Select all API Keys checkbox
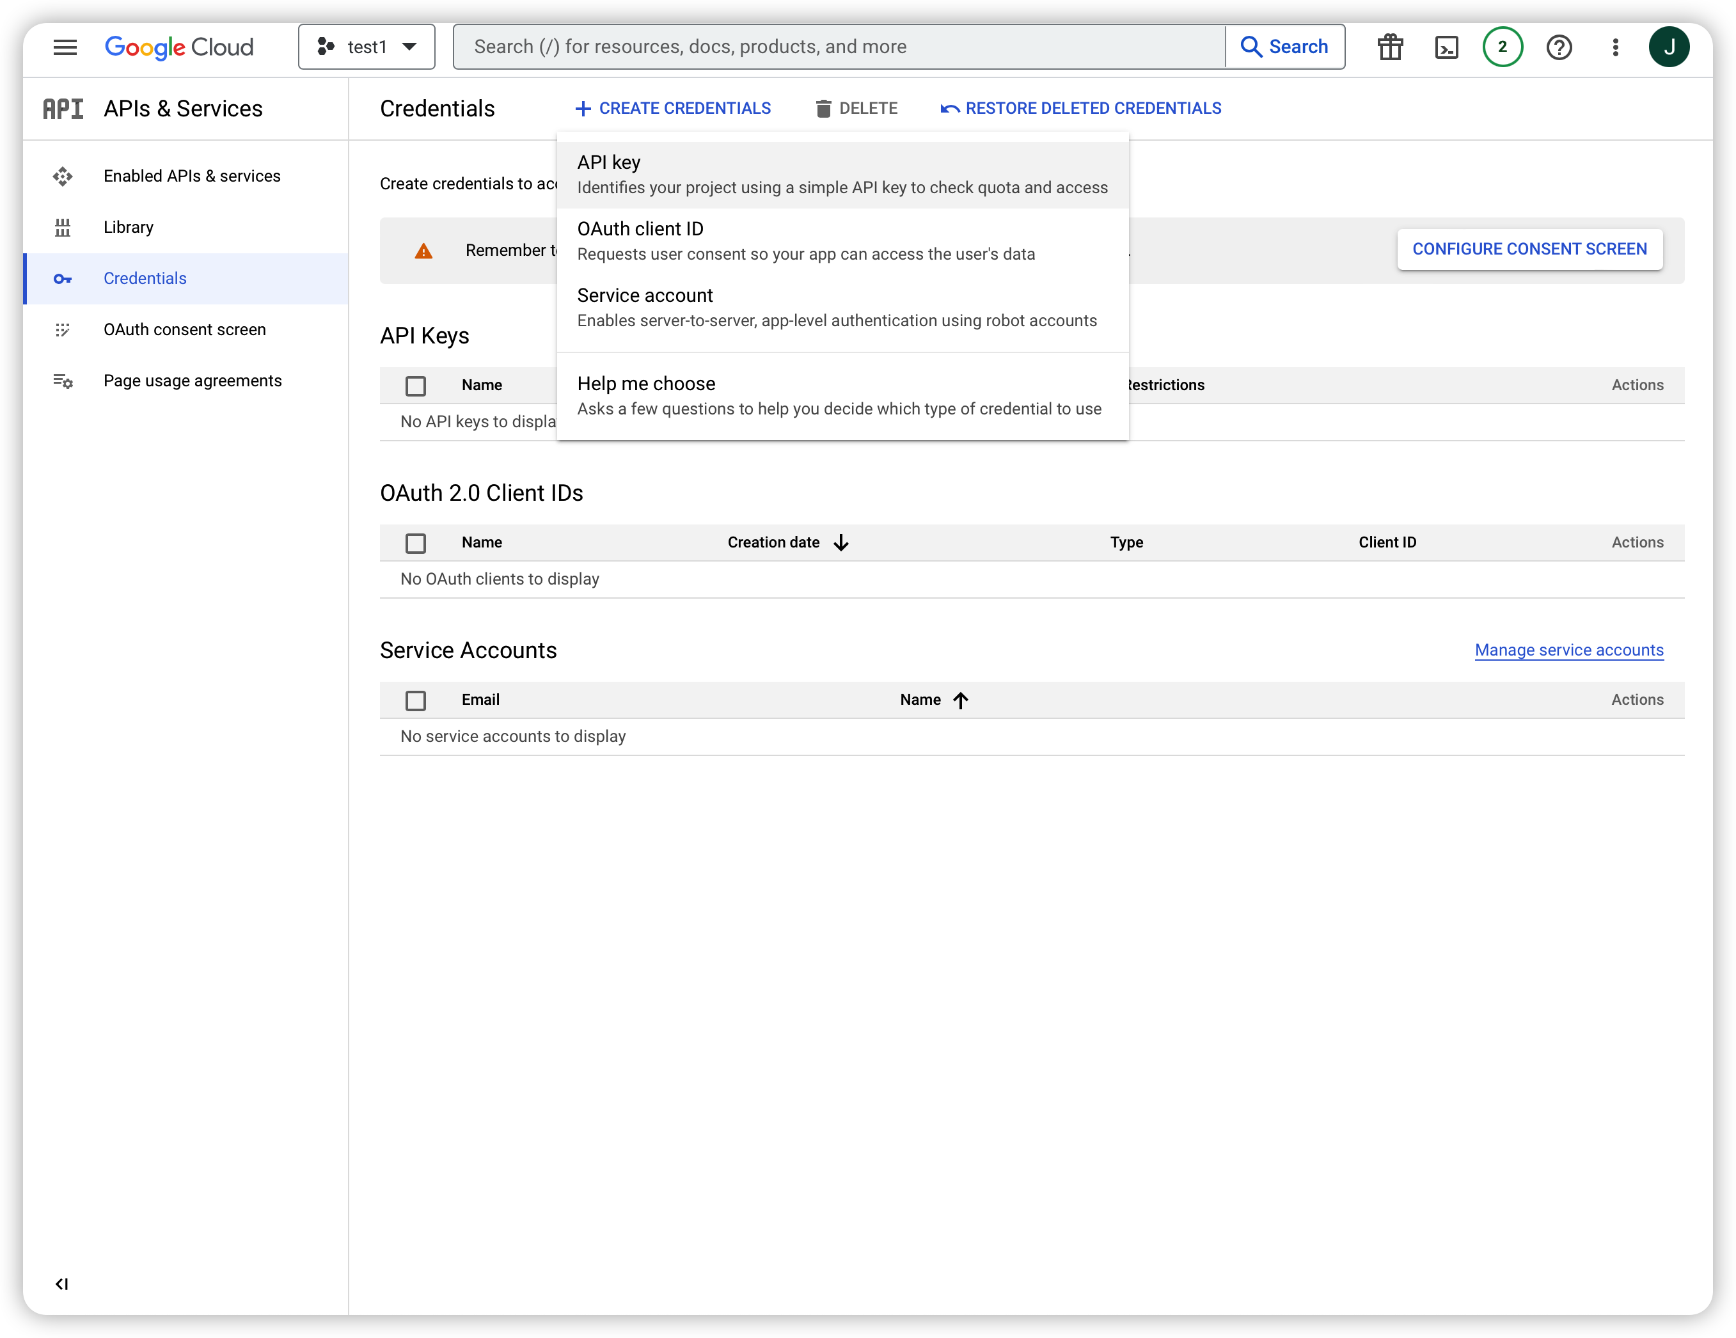 tap(416, 386)
